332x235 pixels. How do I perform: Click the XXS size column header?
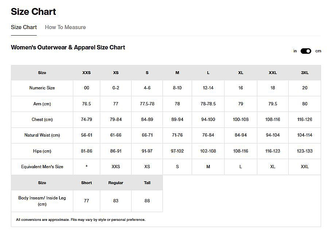(86, 73)
